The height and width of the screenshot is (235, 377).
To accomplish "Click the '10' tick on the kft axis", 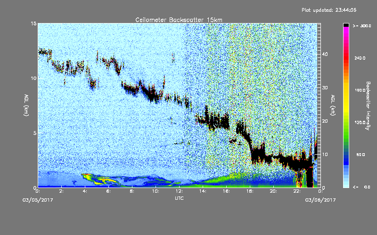I will pos(325,155).
